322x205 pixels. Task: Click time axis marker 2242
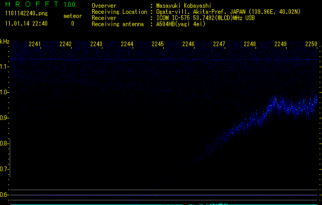click(66, 44)
